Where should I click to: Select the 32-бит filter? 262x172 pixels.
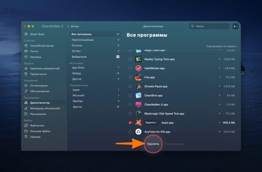(x=95, y=51)
